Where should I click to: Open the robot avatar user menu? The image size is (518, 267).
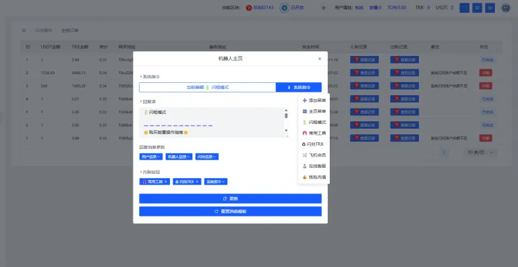506,8
